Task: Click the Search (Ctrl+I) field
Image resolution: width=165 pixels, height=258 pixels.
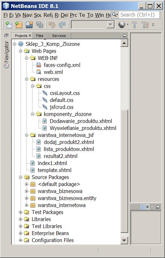Action: [x=139, y=15]
